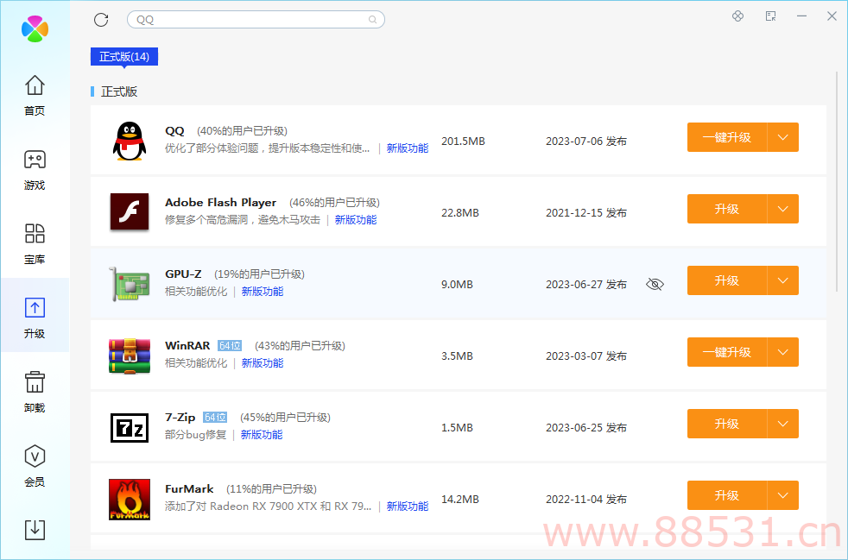Toggle ignore-update eye icon for GPU-Z
The width and height of the screenshot is (848, 560).
[x=655, y=285]
